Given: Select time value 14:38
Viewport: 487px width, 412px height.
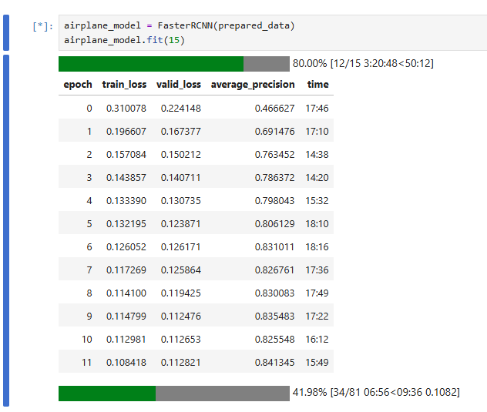Looking at the screenshot, I should point(317,155).
